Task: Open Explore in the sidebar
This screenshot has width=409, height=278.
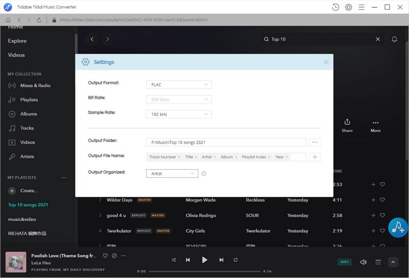Action: (x=17, y=41)
